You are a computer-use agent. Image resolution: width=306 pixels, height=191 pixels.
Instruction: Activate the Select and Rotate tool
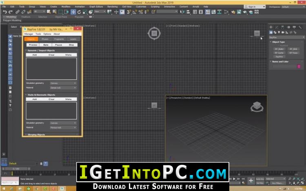coord(79,12)
